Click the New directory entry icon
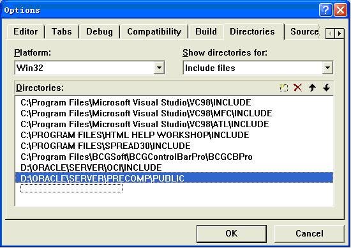 (284, 88)
